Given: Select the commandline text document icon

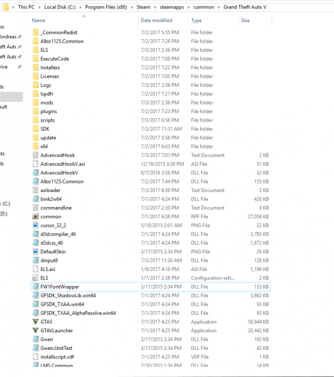Looking at the screenshot, I should (x=35, y=208).
